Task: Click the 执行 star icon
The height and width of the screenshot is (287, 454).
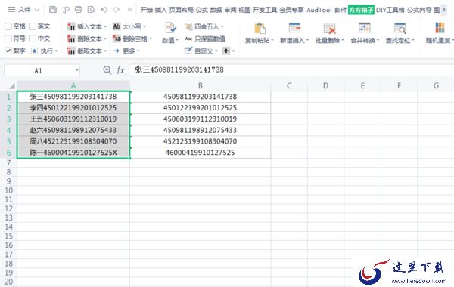Action: 34,51
